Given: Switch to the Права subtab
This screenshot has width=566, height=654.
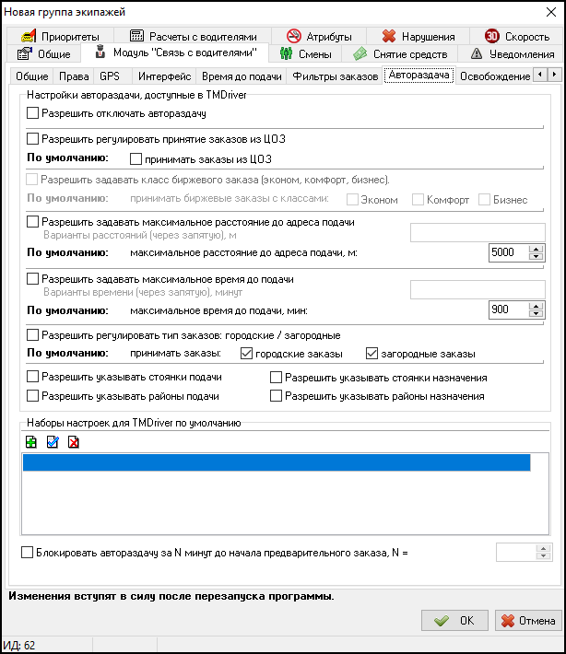Looking at the screenshot, I should [74, 76].
